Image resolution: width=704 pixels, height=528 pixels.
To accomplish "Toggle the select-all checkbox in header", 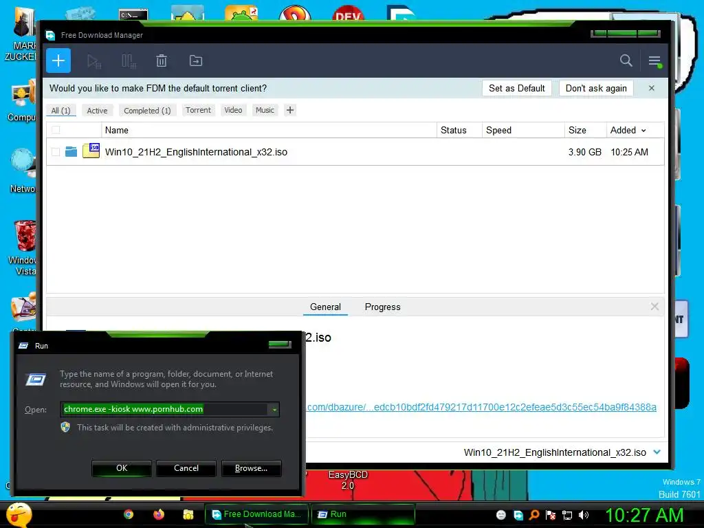I will (56, 130).
